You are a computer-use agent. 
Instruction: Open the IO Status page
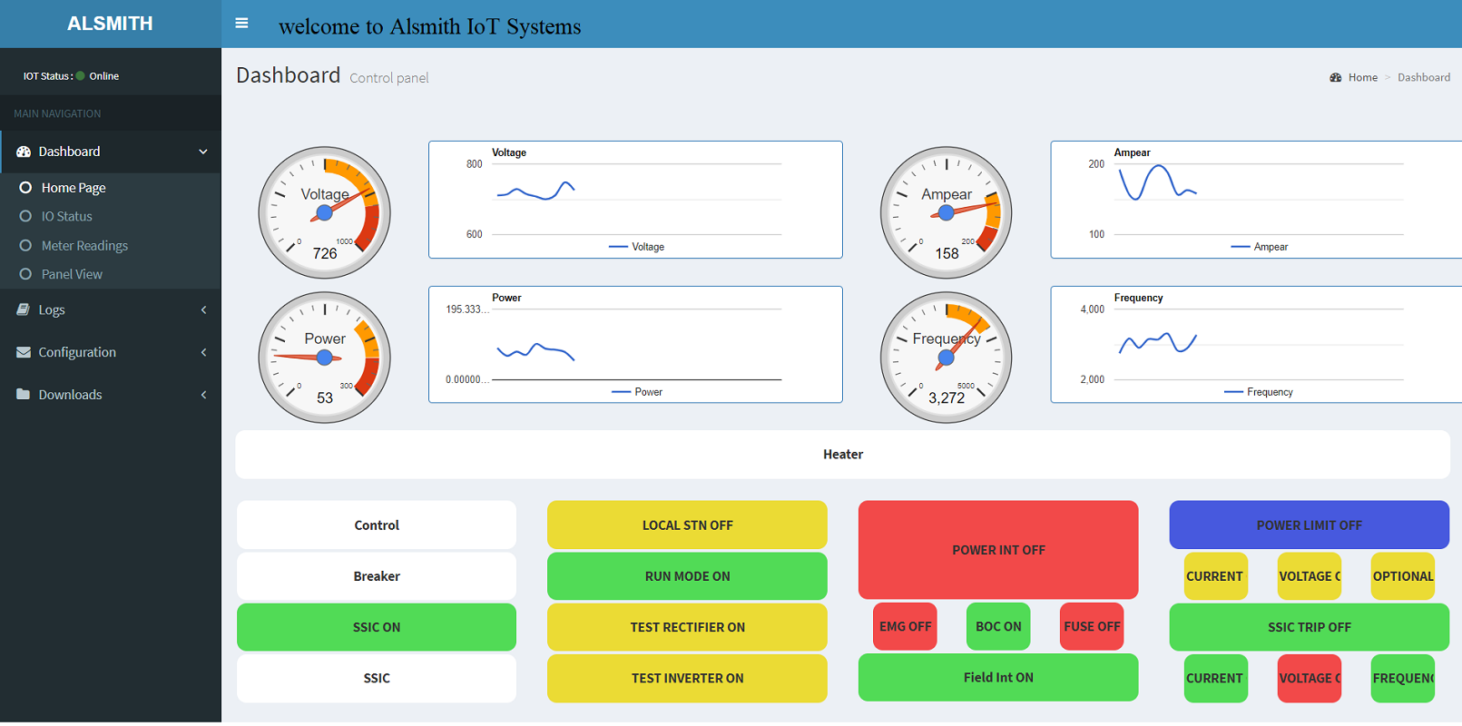66,217
